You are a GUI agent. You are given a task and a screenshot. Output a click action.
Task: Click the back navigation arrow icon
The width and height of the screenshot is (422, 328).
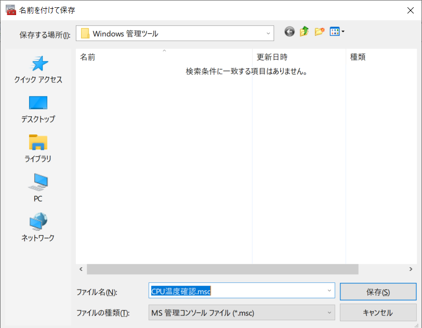[289, 32]
